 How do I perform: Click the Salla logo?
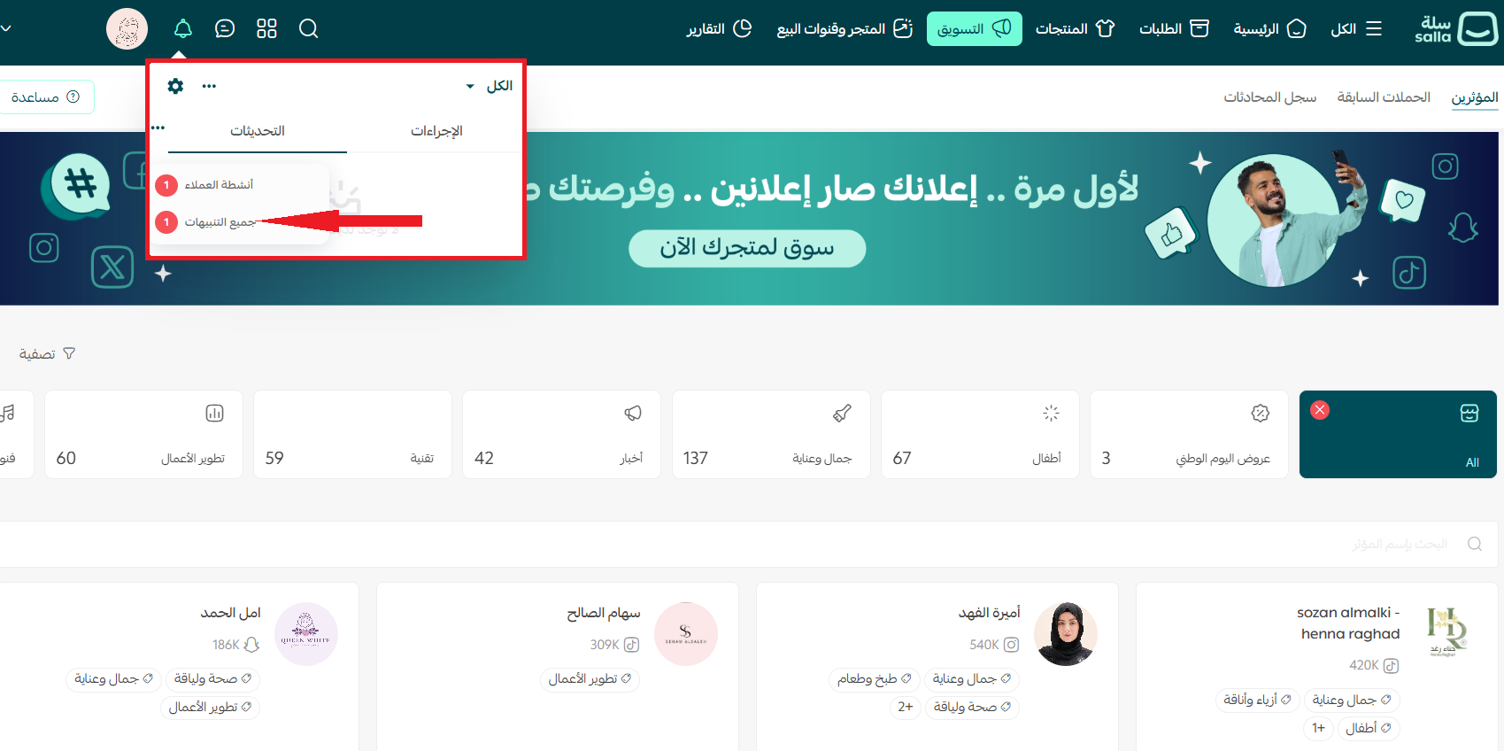click(x=1455, y=29)
